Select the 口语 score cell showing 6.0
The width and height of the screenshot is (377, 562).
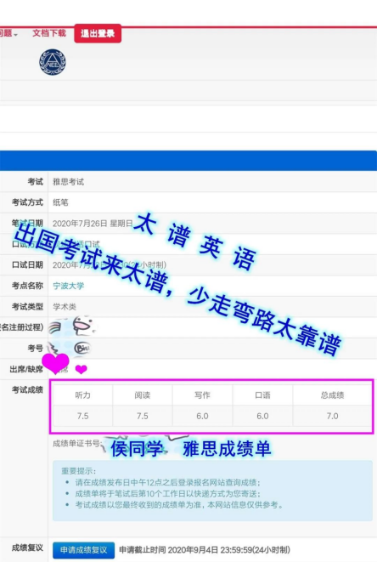262,416
